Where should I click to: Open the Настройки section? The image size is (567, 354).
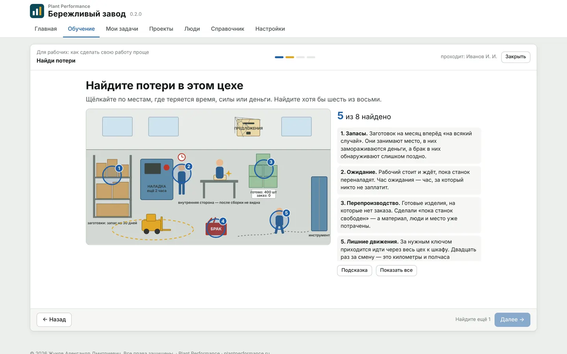click(270, 29)
